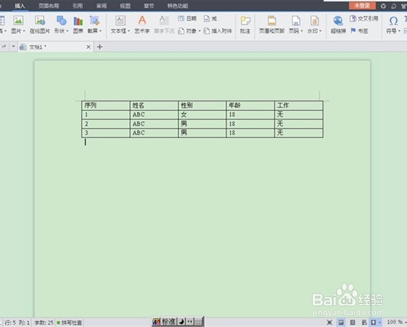
Task: Switch to outline view in status bar
Action: pos(353,322)
